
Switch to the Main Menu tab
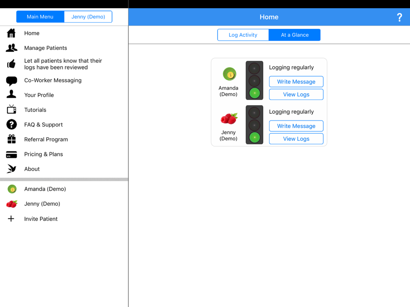(x=40, y=17)
